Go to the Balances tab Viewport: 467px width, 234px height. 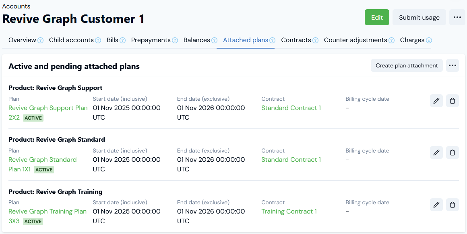coord(196,40)
